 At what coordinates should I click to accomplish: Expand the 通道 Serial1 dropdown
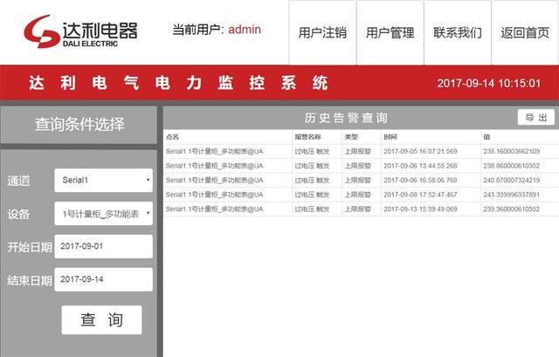point(103,180)
